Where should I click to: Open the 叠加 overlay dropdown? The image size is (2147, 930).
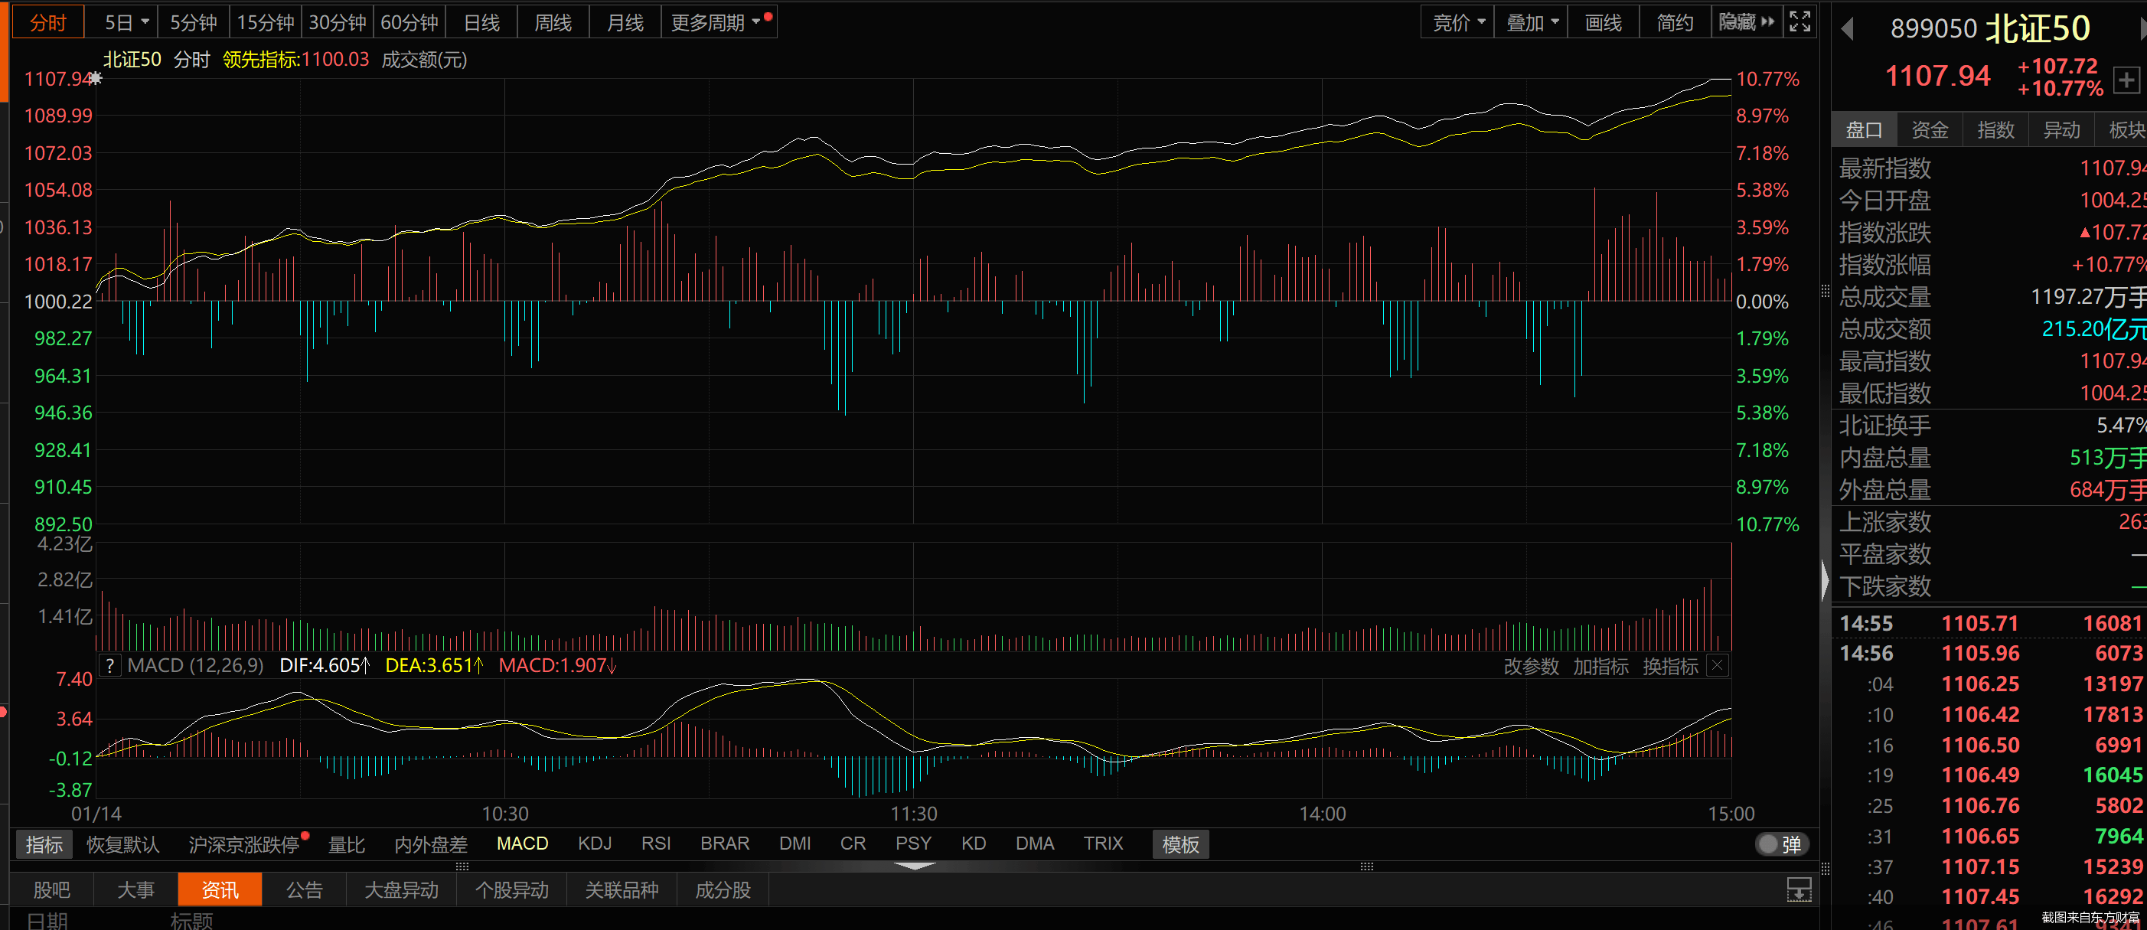tap(1532, 22)
